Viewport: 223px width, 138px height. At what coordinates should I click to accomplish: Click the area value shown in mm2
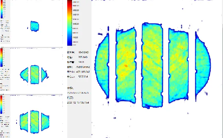[83, 67]
